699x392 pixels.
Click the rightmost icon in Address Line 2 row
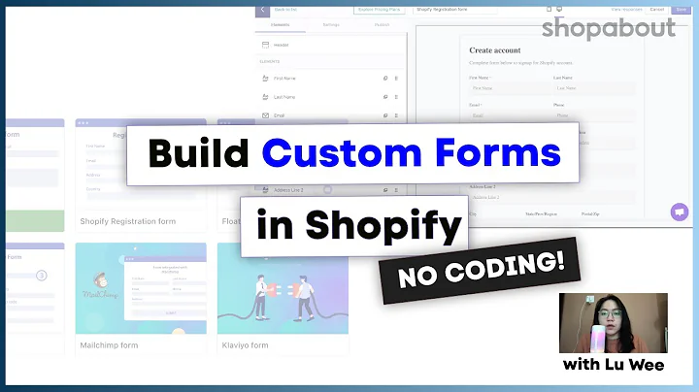pyautogui.click(x=396, y=190)
